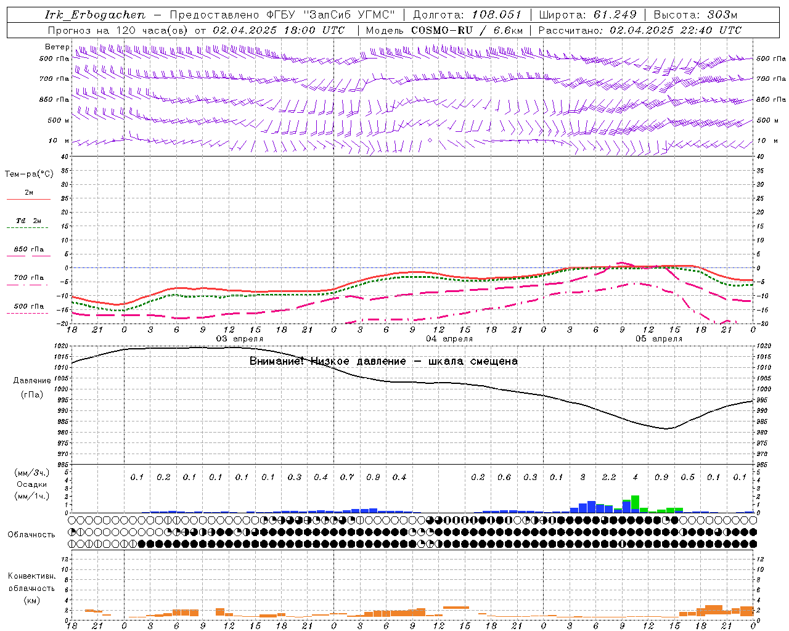Click the 'Высота: 303м' elevation text

coord(695,15)
